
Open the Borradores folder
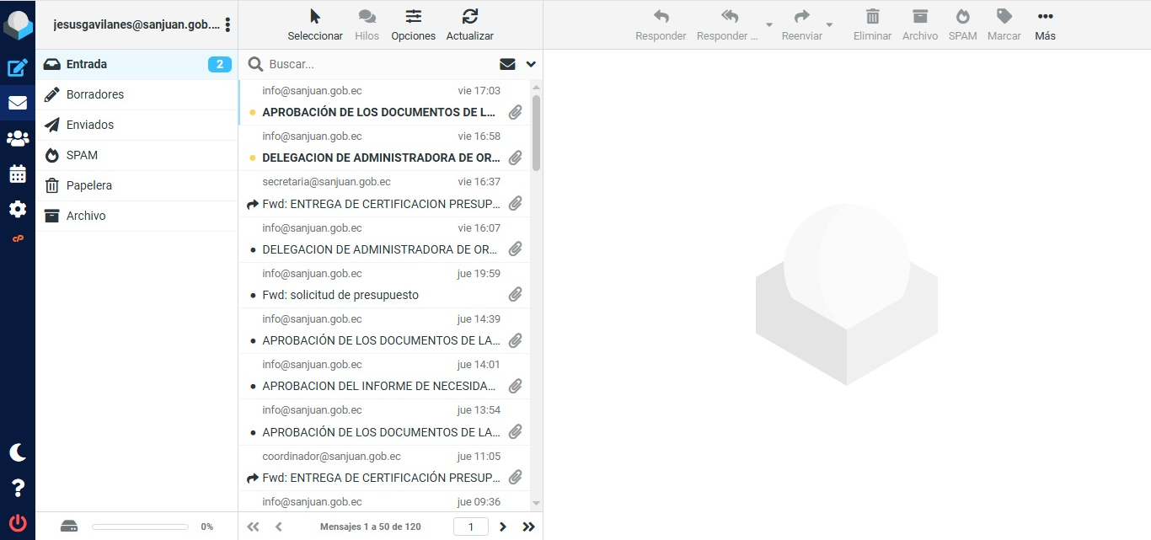95,94
